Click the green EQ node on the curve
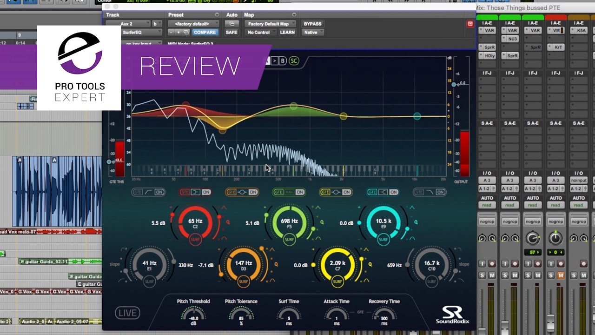This screenshot has height=335, width=595. click(x=293, y=107)
